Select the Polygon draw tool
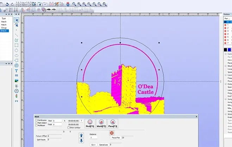232x147 pixels. click(x=17, y=60)
